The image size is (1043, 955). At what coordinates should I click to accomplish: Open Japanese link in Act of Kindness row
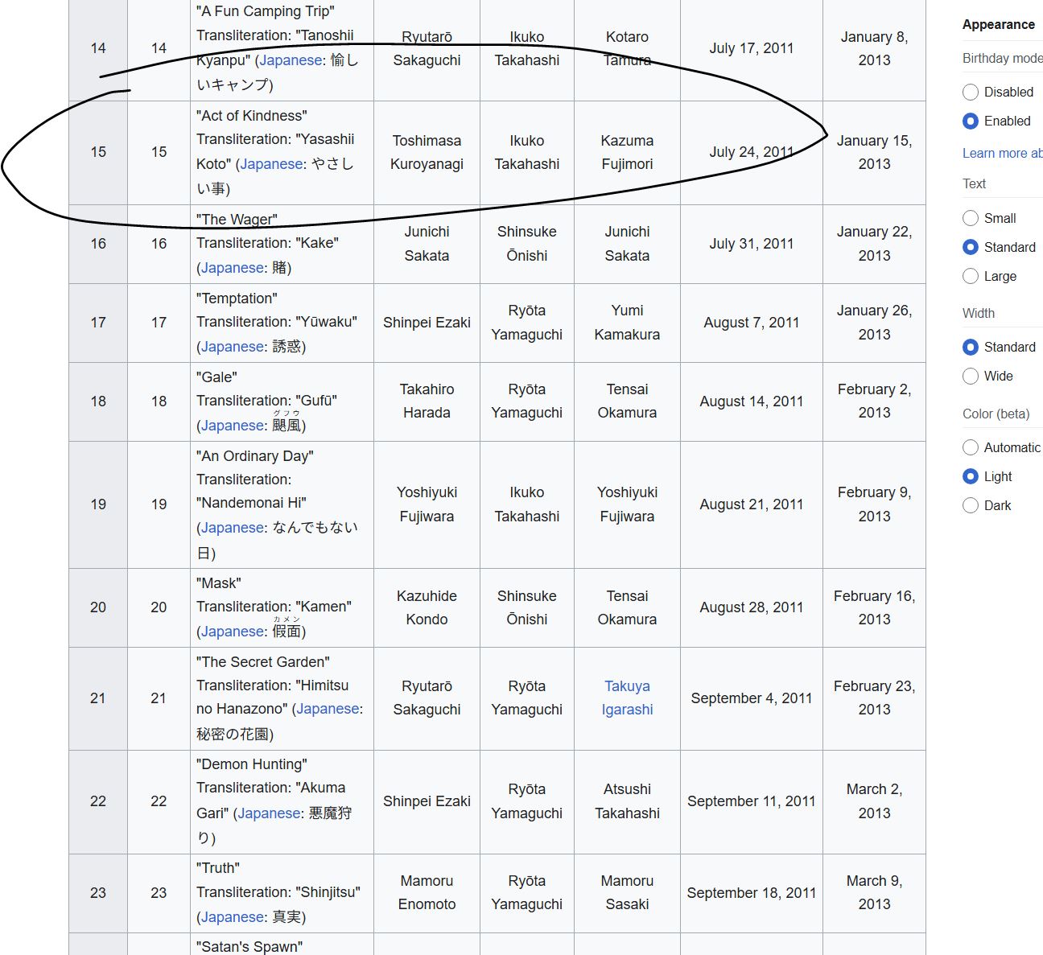coord(272,164)
